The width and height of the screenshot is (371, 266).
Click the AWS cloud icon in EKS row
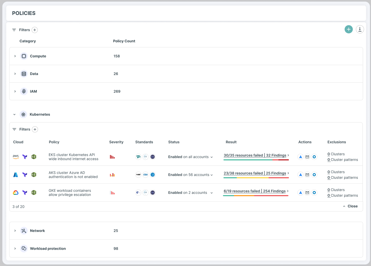tap(16, 157)
